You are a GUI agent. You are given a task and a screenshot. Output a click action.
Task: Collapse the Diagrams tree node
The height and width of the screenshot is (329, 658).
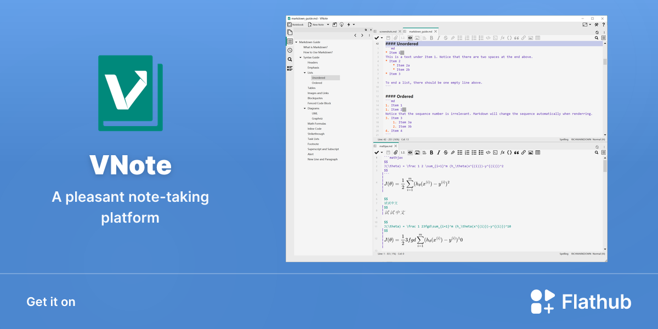click(305, 109)
